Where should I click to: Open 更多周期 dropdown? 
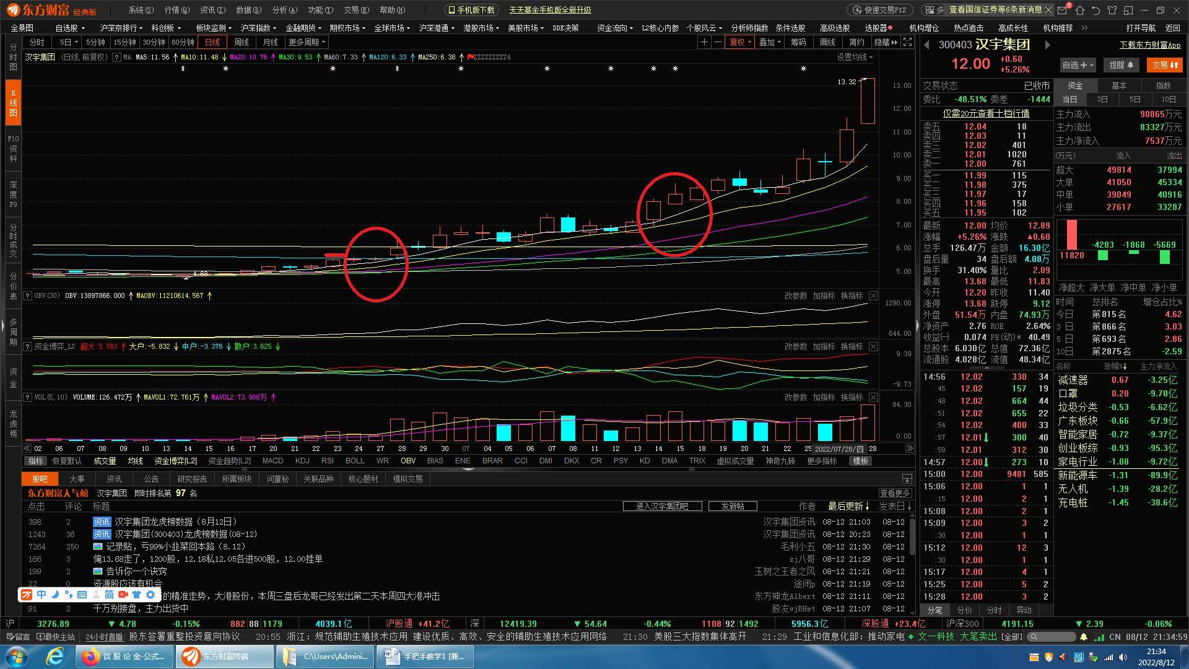point(307,42)
